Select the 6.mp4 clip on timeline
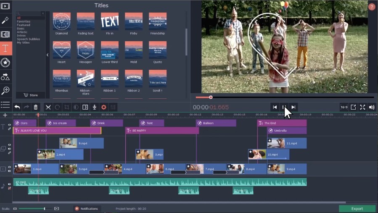The height and width of the screenshot is (213, 378). pos(166,169)
